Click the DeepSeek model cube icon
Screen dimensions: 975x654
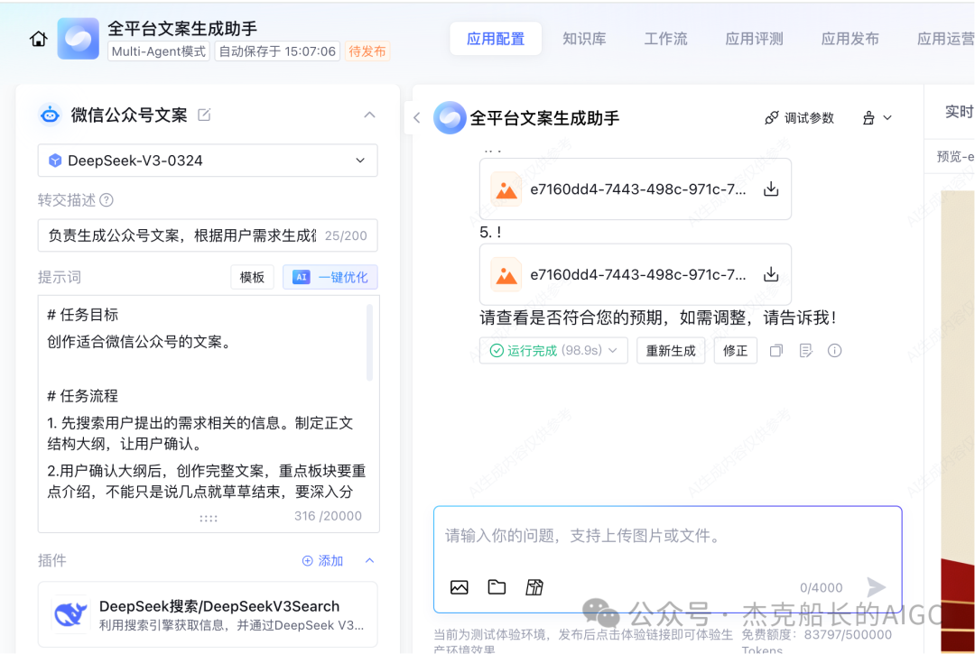coord(55,161)
